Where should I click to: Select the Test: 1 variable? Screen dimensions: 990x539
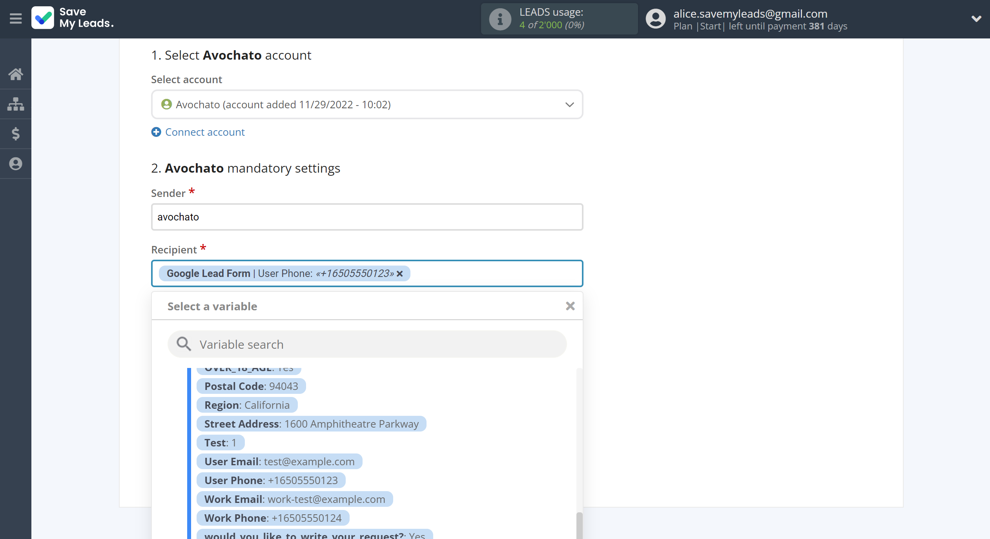(x=221, y=443)
